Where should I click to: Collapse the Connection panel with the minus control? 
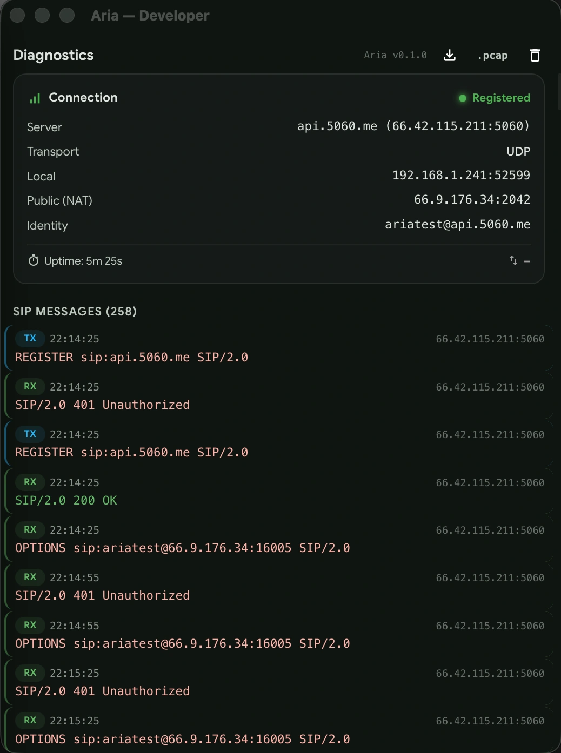point(527,261)
